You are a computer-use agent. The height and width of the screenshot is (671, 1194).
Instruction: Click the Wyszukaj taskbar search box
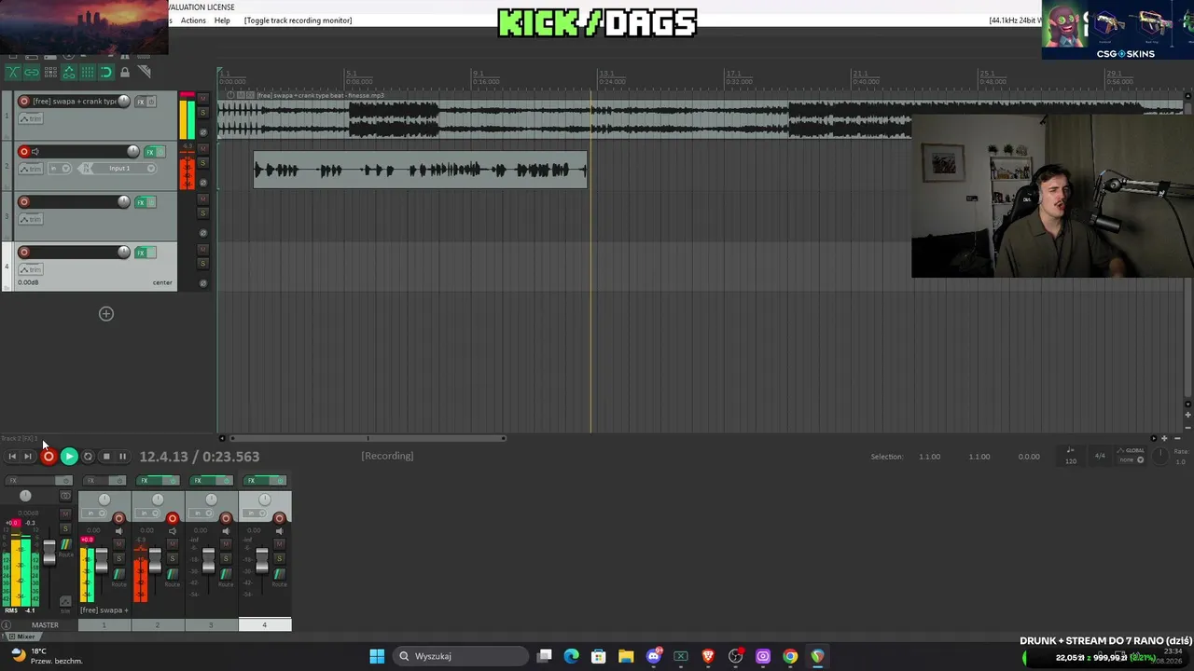[x=462, y=656]
